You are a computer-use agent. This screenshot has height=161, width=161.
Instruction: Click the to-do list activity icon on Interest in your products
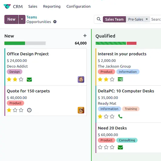pos(120,79)
